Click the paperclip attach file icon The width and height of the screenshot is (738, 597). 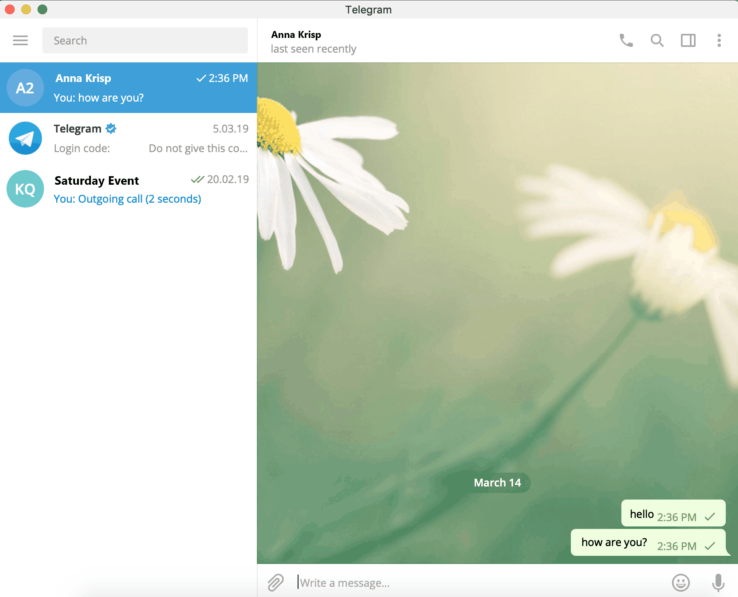point(276,582)
